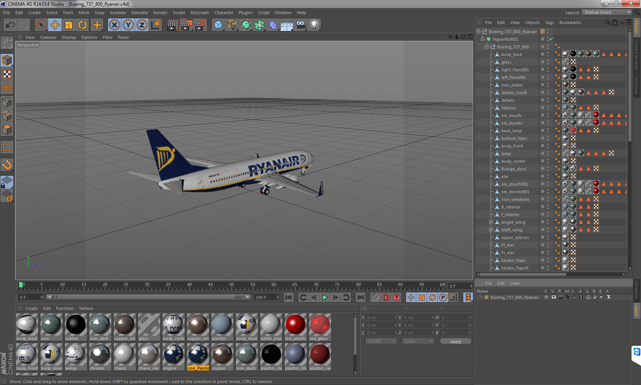Open the Objects manager Tags menu
The width and height of the screenshot is (641, 385).
click(x=549, y=22)
